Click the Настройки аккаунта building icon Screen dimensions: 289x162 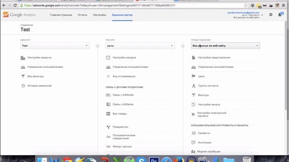(x=23, y=58)
